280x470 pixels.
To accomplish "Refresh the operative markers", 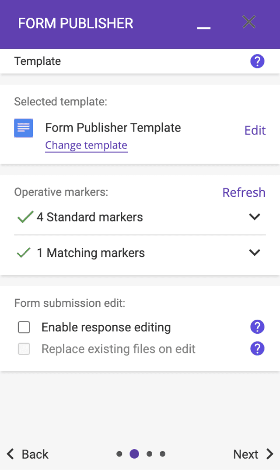I will 244,192.
